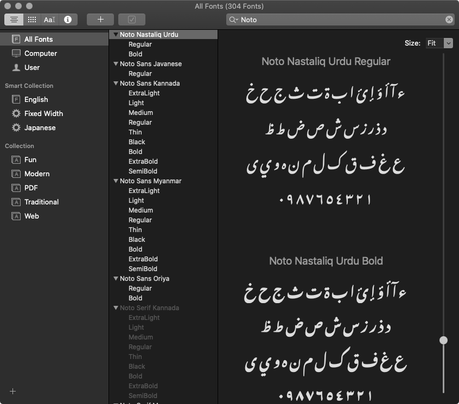Clear the Noto search text
459x404 pixels.
[x=449, y=20]
